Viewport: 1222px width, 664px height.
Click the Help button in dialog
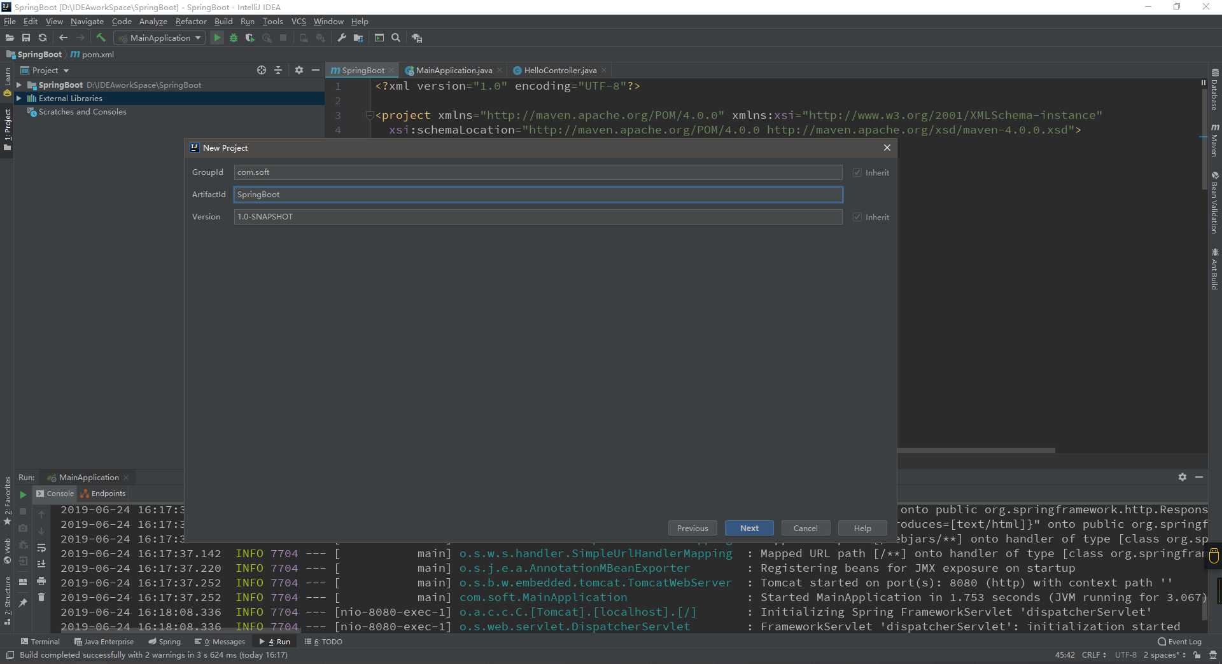tap(862, 528)
